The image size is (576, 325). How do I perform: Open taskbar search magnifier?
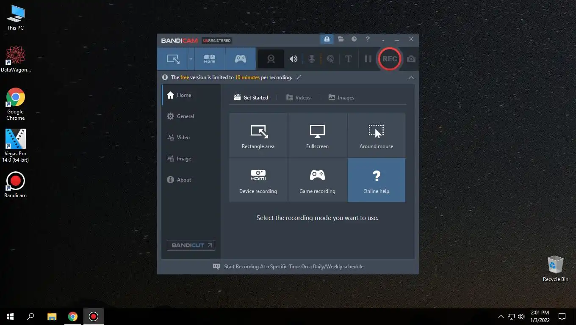[x=30, y=316]
